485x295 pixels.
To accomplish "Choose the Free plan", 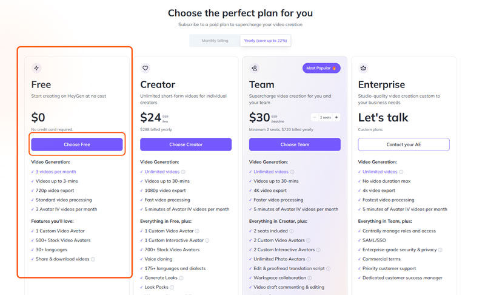I will pyautogui.click(x=77, y=144).
